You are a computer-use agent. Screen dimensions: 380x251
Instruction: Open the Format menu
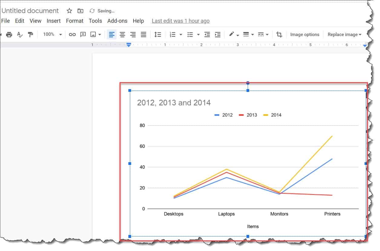(74, 21)
